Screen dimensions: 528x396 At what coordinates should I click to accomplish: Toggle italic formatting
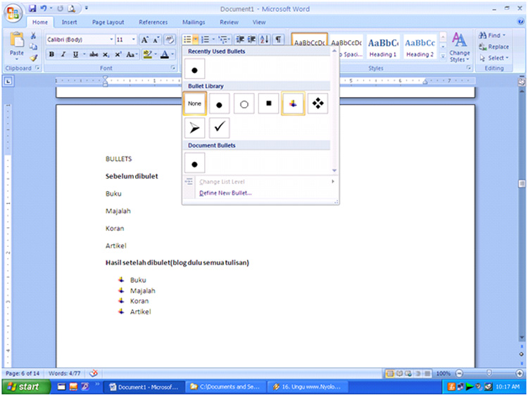(x=63, y=54)
